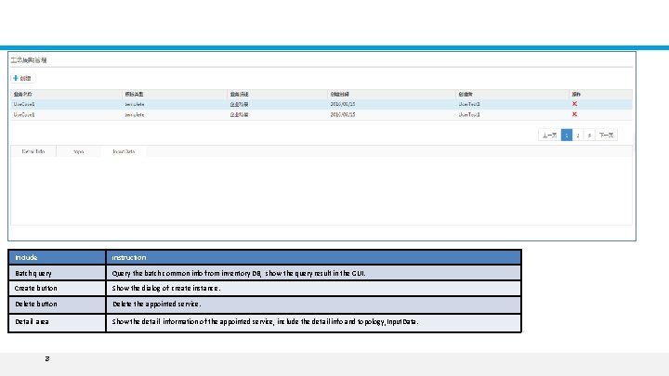The width and height of the screenshot is (669, 376).
Task: Click "Delete the appointed service." text
Action: click(x=157, y=304)
